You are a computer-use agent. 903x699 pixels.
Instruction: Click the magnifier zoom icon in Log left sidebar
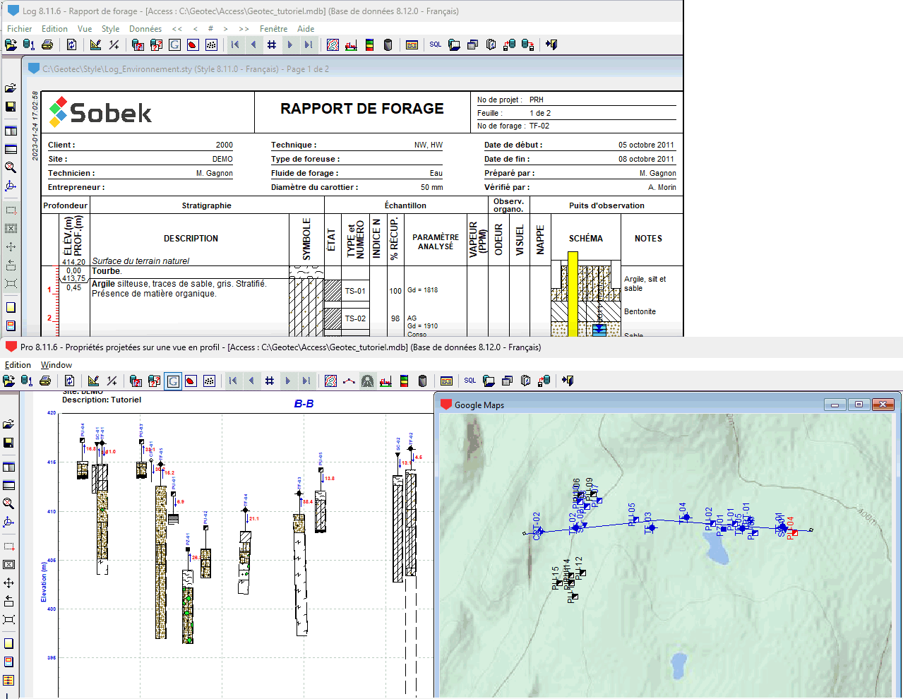click(x=11, y=167)
